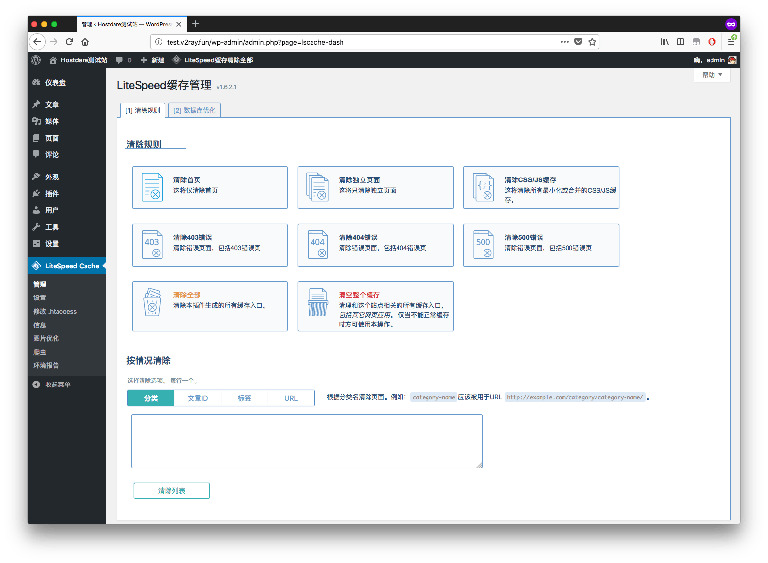Choose the 标签 purge option
Screen dimensions: 768x563
coord(244,398)
